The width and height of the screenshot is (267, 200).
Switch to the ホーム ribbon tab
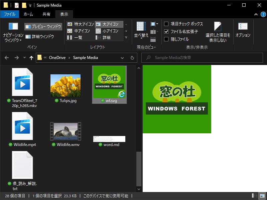(28, 14)
